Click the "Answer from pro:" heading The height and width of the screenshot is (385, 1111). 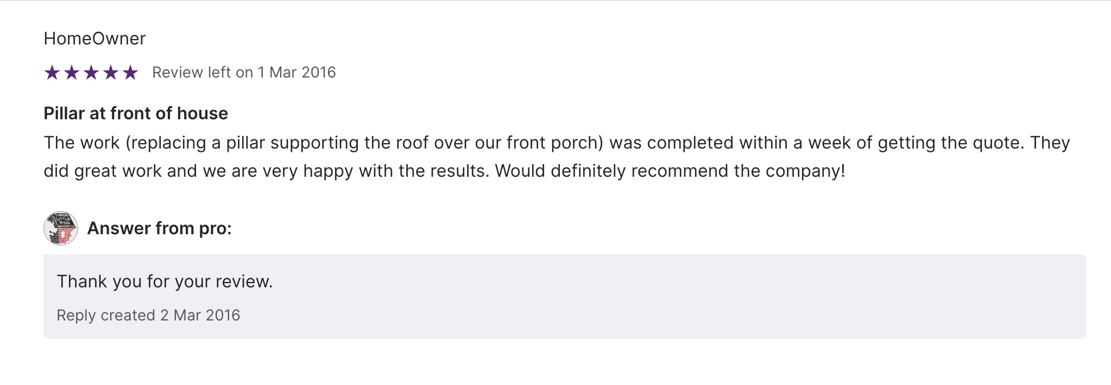click(x=160, y=228)
